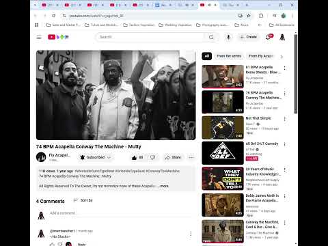Expand the description with ...more
This screenshot has width=328, height=246.
[164, 186]
